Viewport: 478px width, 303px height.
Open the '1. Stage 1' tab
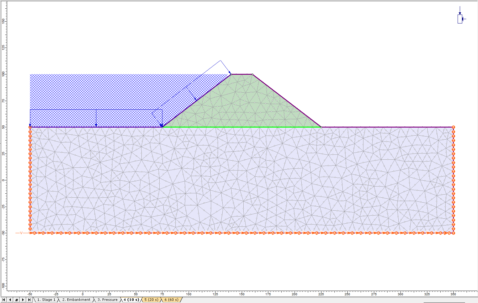[x=46, y=300]
